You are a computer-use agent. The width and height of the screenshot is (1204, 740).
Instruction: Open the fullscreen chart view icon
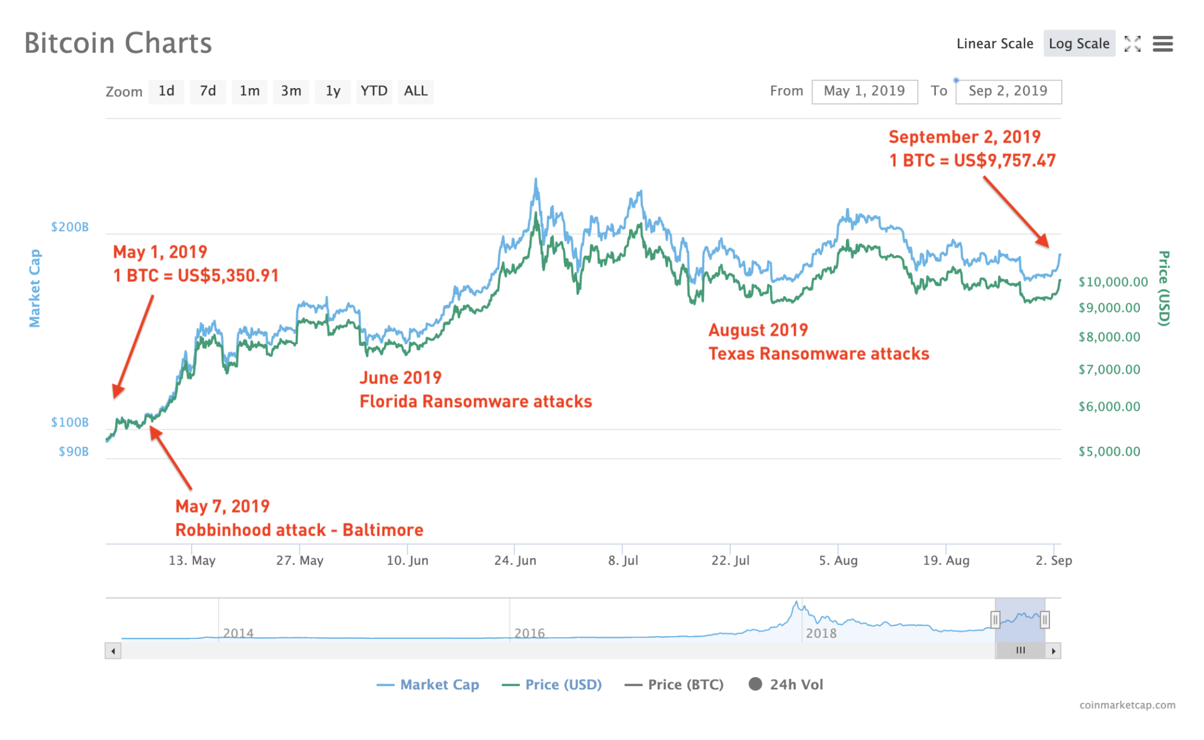(1132, 43)
